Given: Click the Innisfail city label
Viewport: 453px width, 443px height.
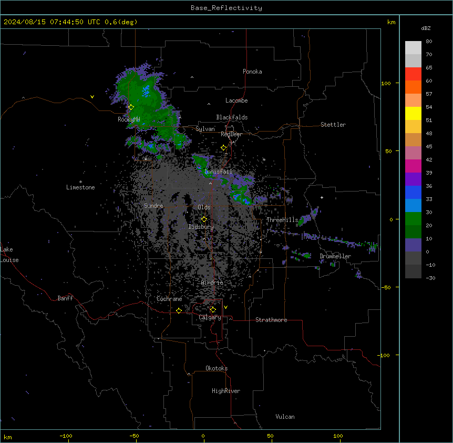Looking at the screenshot, I should click(218, 172).
